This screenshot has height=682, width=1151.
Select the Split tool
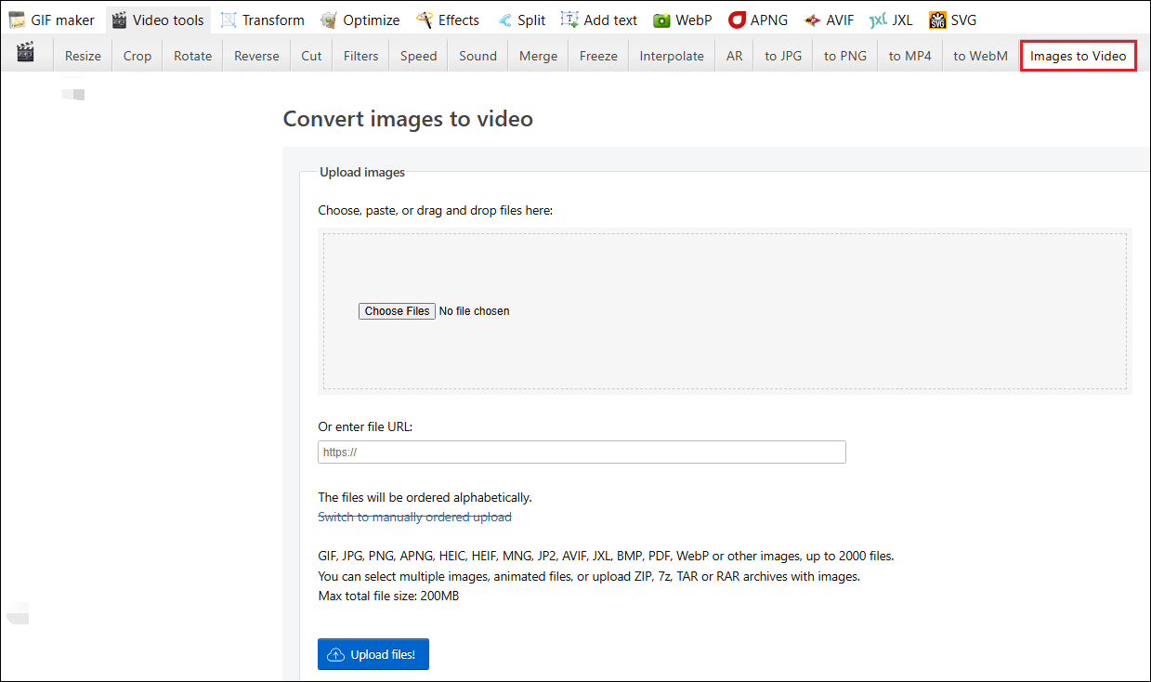[522, 19]
